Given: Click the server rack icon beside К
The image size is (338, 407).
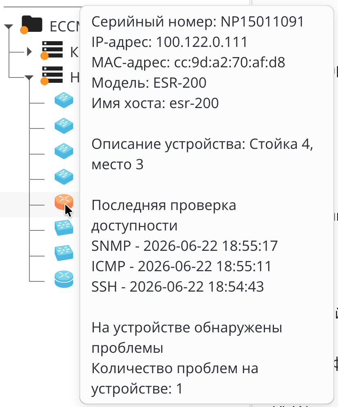Looking at the screenshot, I should click(53, 49).
